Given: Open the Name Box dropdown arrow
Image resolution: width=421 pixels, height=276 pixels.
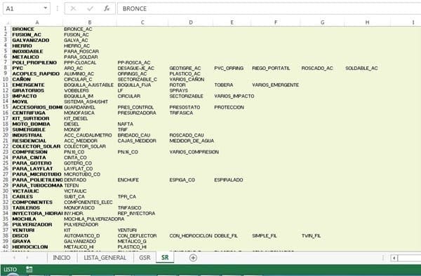Looking at the screenshot, I should 46,8.
